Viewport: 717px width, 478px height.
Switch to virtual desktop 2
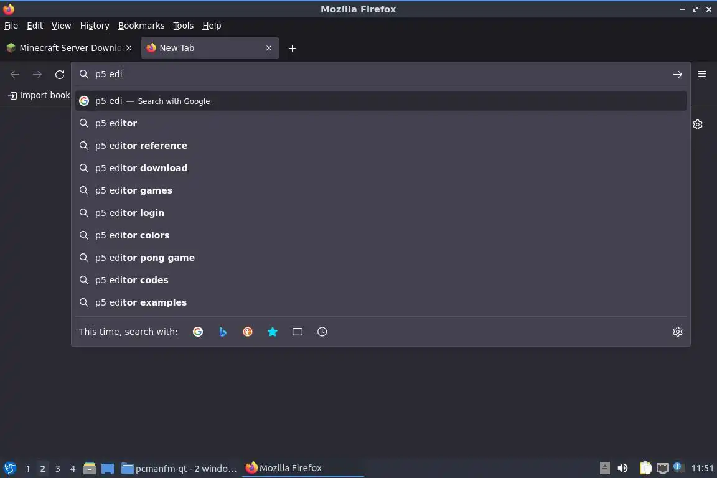[42, 469]
